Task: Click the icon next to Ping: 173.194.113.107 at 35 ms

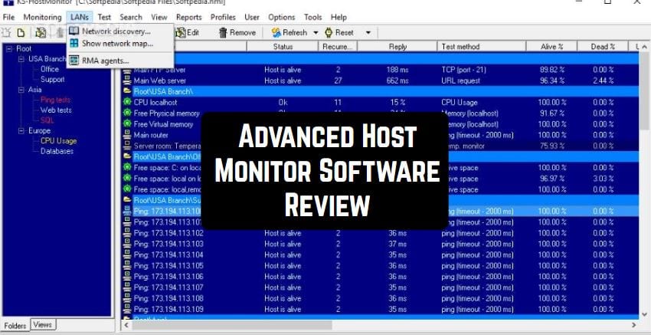Action: point(127,287)
